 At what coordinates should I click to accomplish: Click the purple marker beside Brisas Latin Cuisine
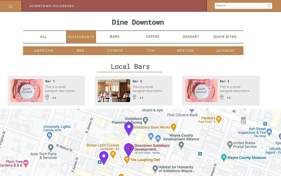coord(104,158)
